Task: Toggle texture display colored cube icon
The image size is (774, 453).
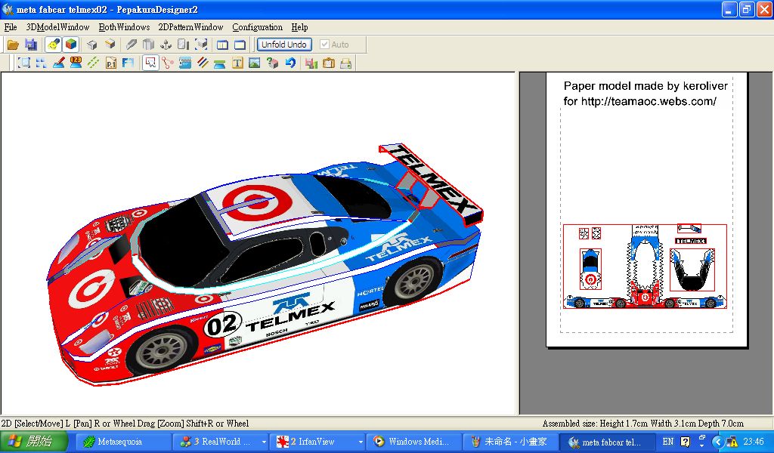Action: click(70, 45)
